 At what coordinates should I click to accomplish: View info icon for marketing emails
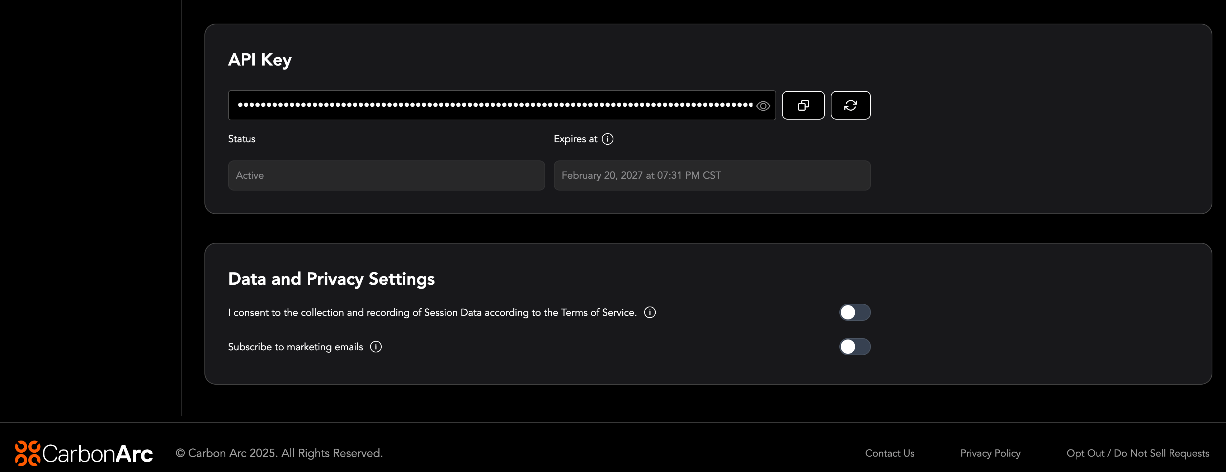(376, 347)
